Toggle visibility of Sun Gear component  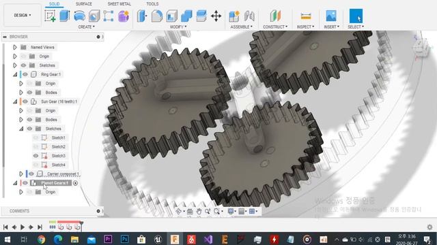pos(25,101)
